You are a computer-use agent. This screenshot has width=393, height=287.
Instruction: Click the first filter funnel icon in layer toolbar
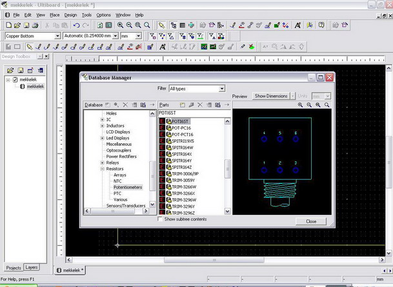click(x=153, y=36)
